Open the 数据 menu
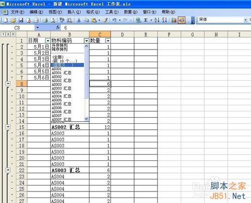The image size is (251, 203). tap(131, 12)
